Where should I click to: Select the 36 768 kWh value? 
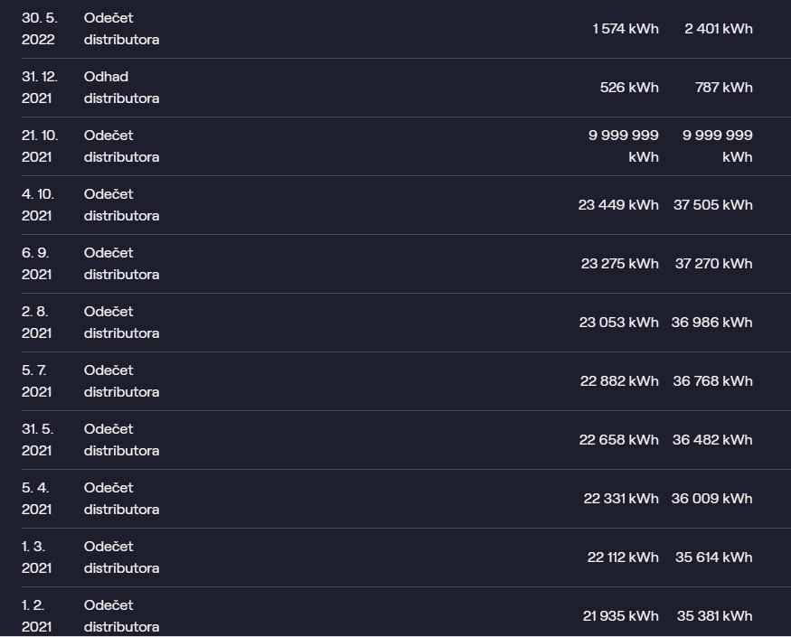[x=713, y=381]
